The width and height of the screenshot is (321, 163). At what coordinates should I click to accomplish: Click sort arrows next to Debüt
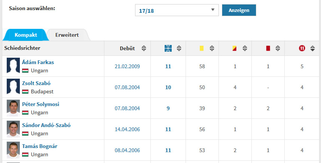pos(144,48)
